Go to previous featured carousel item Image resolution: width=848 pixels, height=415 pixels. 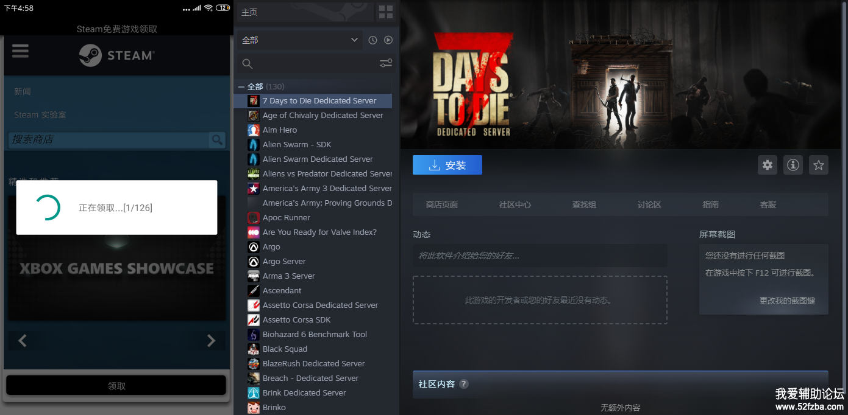(x=23, y=341)
